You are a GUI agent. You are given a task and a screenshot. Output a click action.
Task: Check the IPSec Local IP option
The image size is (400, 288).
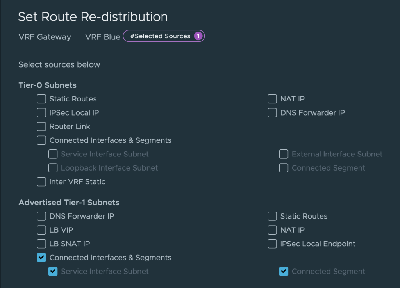tap(41, 113)
